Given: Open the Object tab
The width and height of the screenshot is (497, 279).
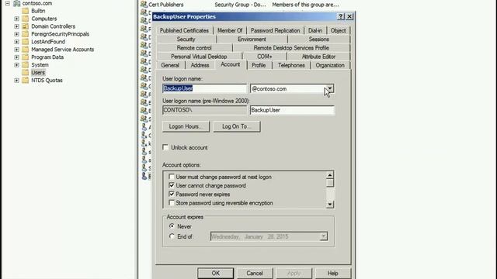Looking at the screenshot, I should tap(339, 31).
